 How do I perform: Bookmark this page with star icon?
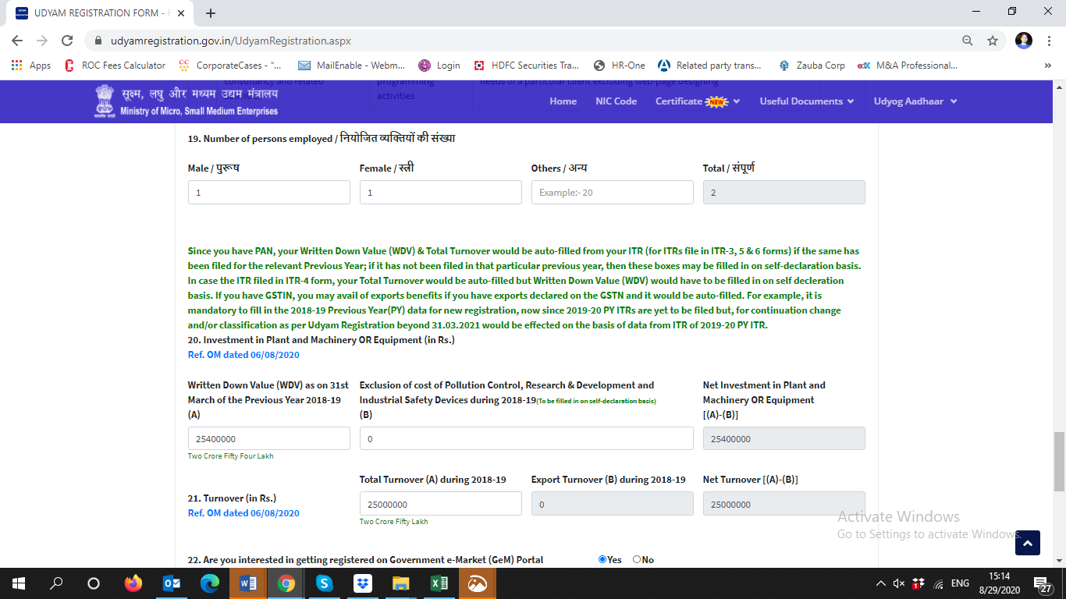point(993,41)
